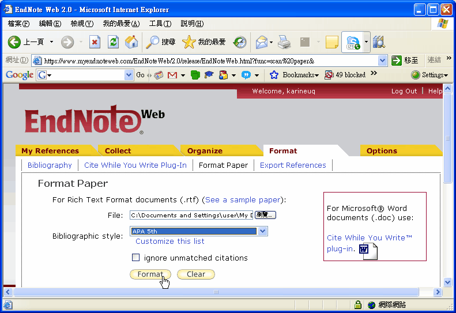Viewport: 456px width, 313px height.
Task: Enable ignore unmatched citations checkbox
Action: pos(136,258)
